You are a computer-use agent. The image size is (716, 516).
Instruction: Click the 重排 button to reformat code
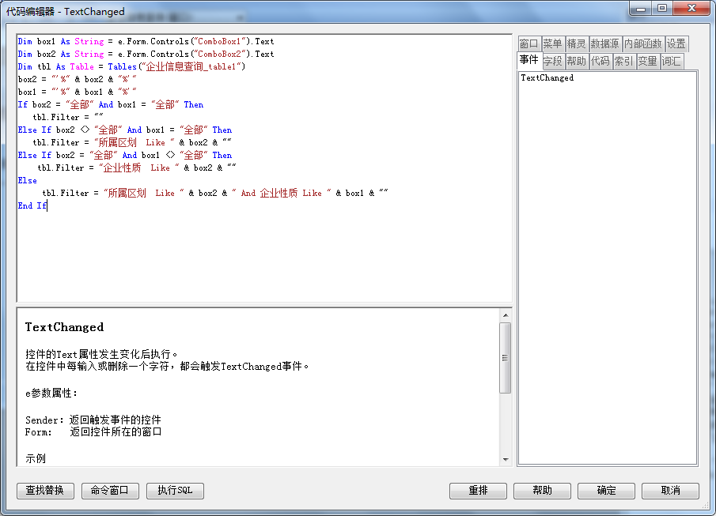point(478,491)
